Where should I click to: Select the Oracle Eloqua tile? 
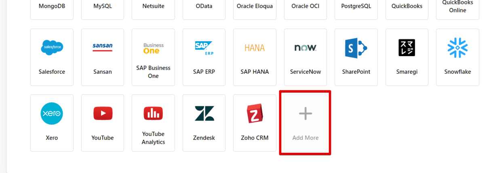[255, 7]
